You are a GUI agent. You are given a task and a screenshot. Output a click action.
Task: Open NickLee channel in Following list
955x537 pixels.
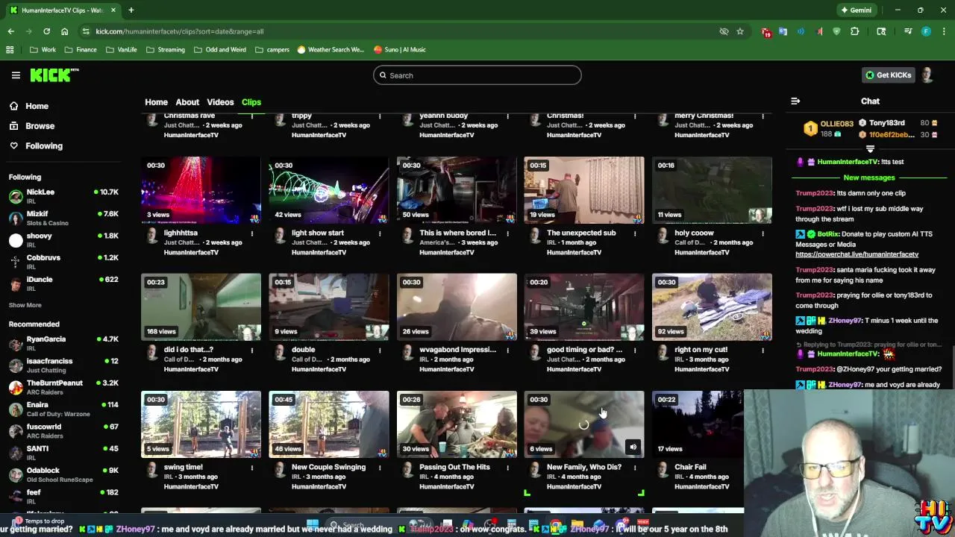coord(65,196)
